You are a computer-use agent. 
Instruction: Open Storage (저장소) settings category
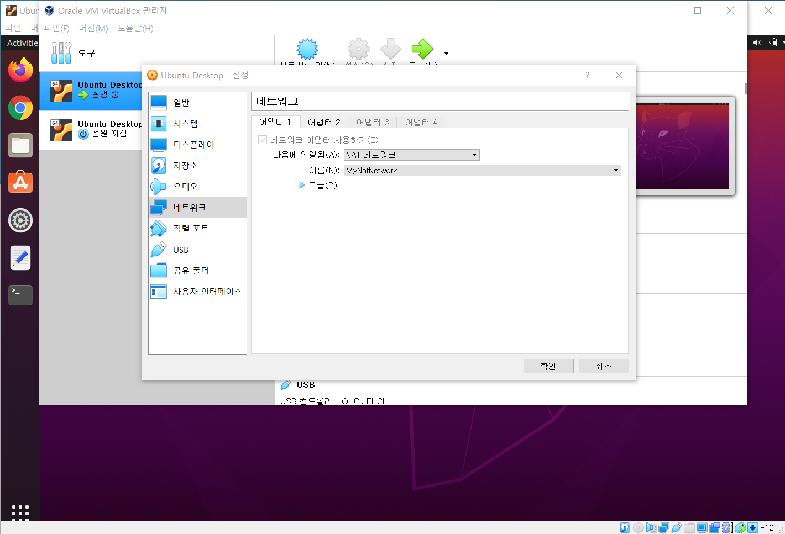coord(197,166)
